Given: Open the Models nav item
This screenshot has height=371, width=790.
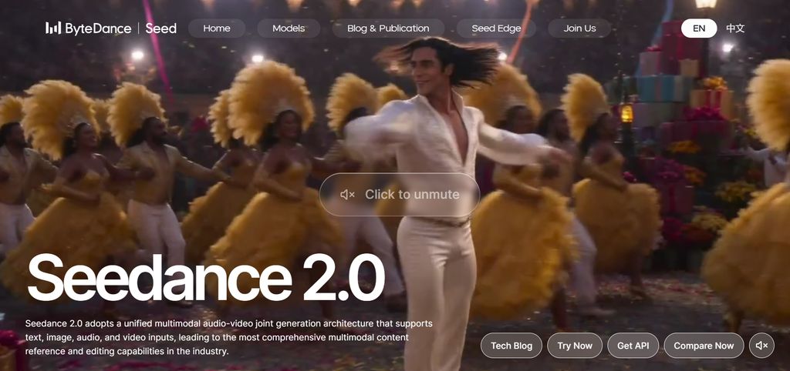Looking at the screenshot, I should point(289,28).
